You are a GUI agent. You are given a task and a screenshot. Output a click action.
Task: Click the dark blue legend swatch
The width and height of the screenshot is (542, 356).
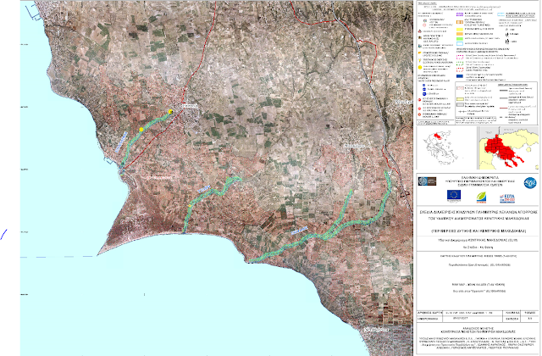coord(460,76)
